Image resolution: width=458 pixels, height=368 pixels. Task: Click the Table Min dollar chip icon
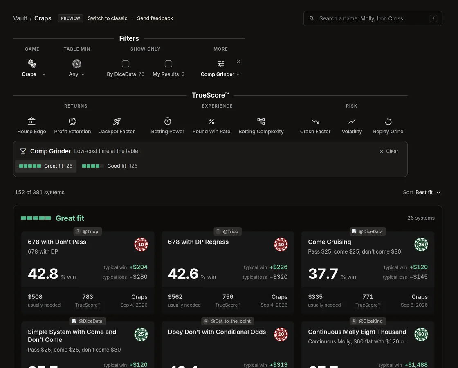coord(77,64)
